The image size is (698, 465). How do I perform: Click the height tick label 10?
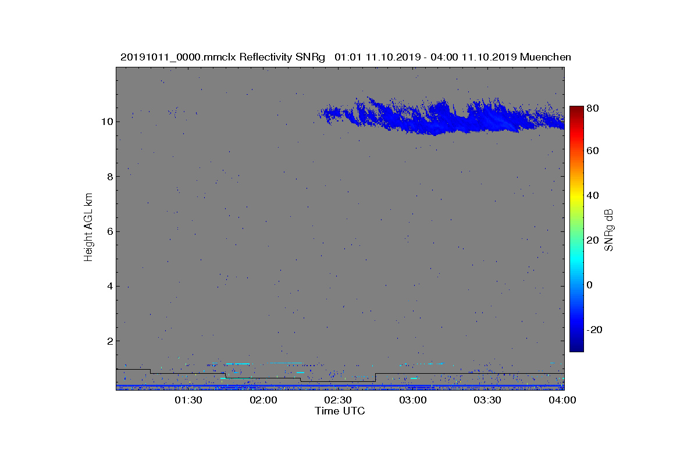click(x=107, y=121)
